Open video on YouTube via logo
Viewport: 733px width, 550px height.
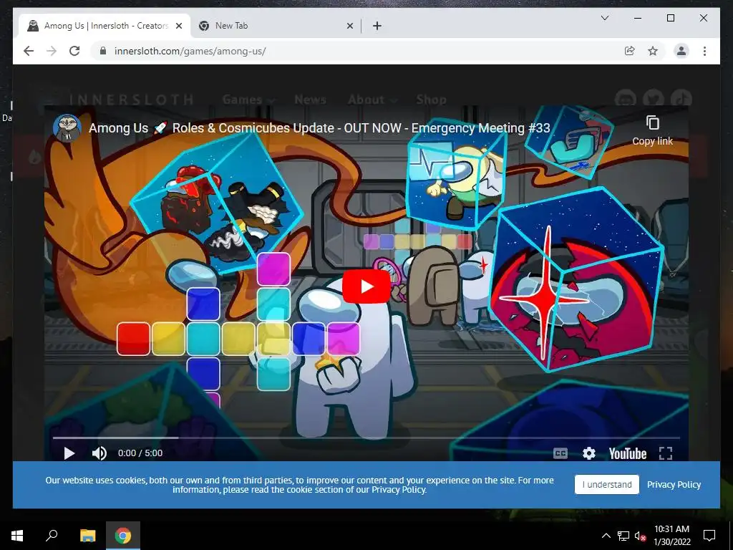(627, 453)
